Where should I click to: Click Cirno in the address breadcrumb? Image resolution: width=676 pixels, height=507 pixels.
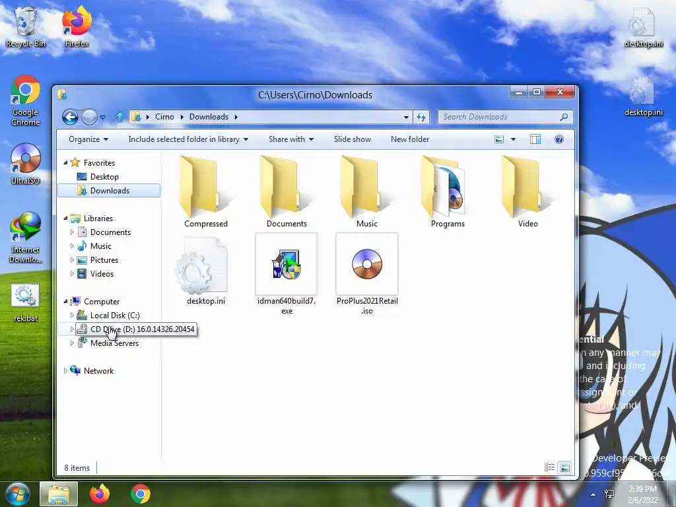coord(164,117)
